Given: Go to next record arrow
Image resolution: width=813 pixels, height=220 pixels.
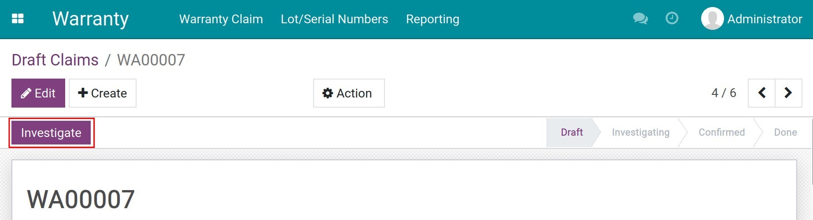Looking at the screenshot, I should [788, 93].
